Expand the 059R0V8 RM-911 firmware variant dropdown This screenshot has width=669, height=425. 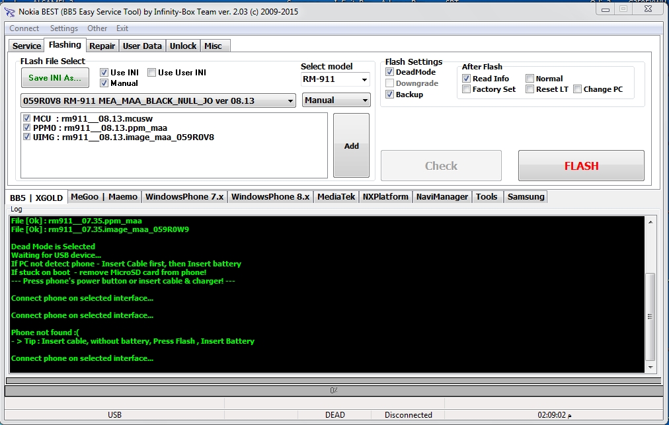click(158, 100)
